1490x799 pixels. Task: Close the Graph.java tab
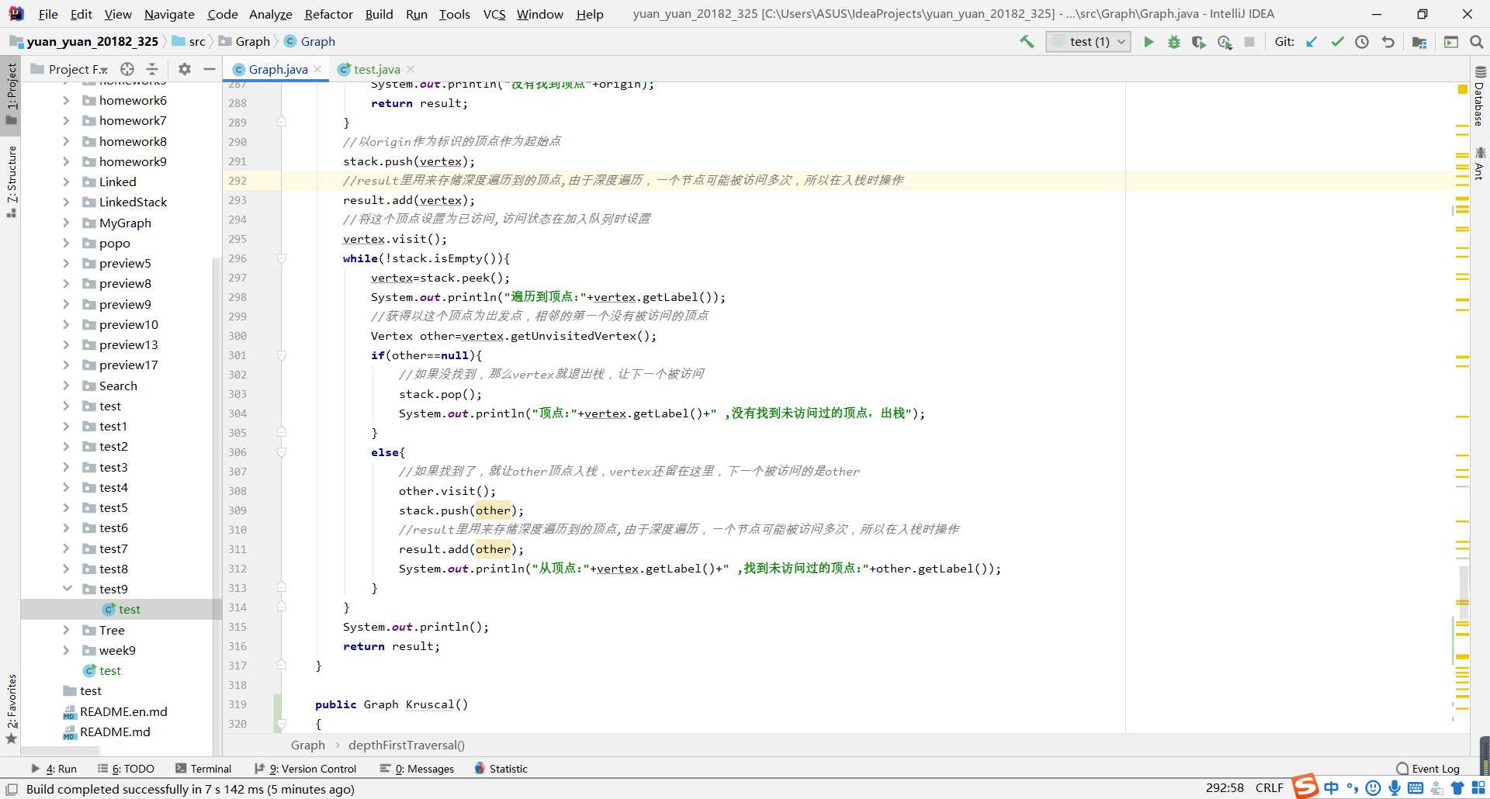pyautogui.click(x=317, y=69)
